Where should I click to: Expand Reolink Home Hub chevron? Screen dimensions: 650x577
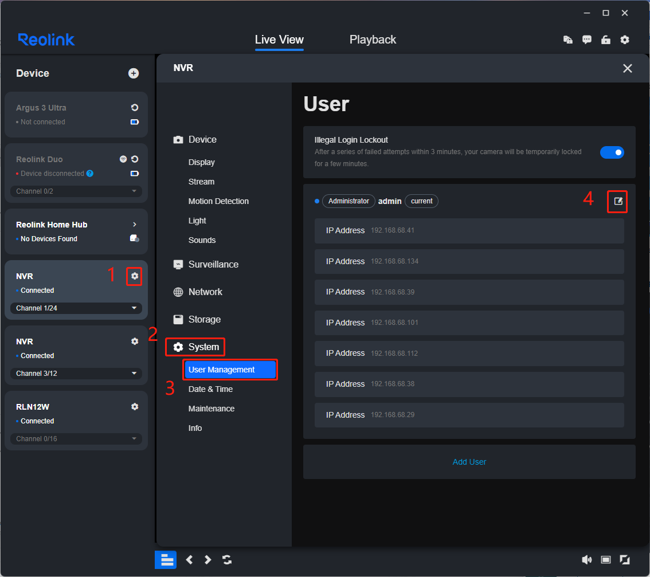pos(134,224)
